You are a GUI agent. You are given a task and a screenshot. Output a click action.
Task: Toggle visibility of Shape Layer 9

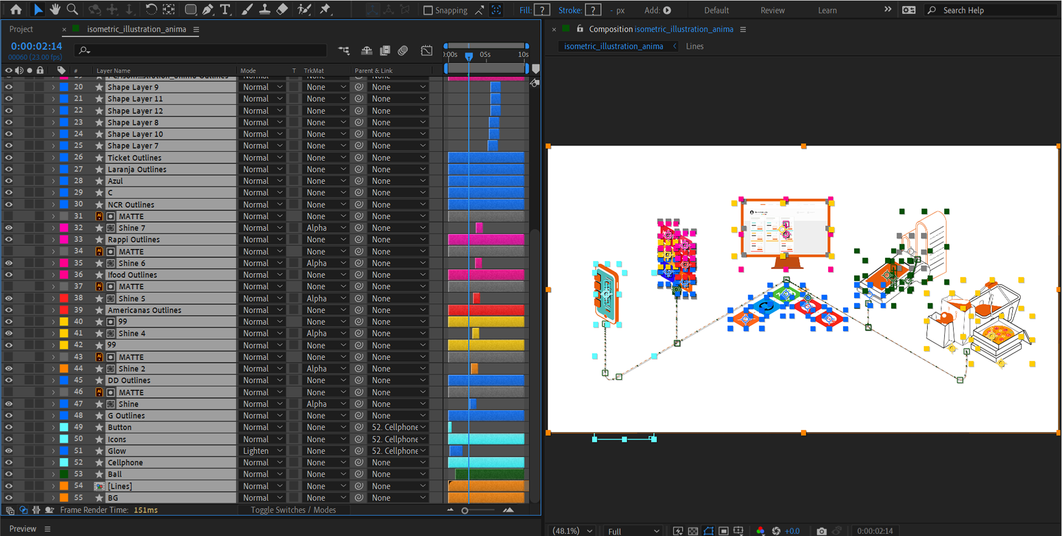click(8, 87)
